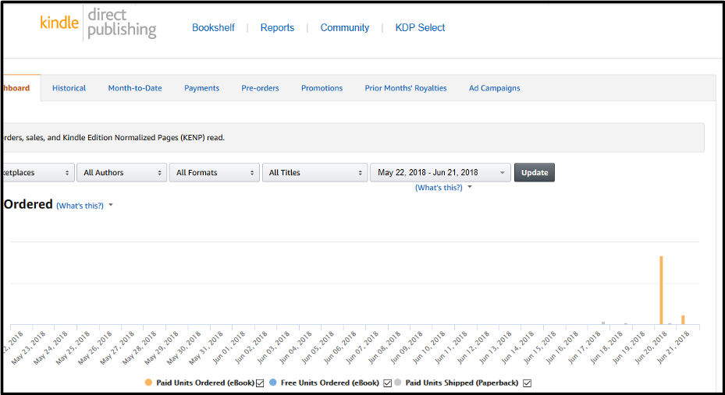725x395 pixels.
Task: Go to the Community page
Action: pyautogui.click(x=344, y=28)
